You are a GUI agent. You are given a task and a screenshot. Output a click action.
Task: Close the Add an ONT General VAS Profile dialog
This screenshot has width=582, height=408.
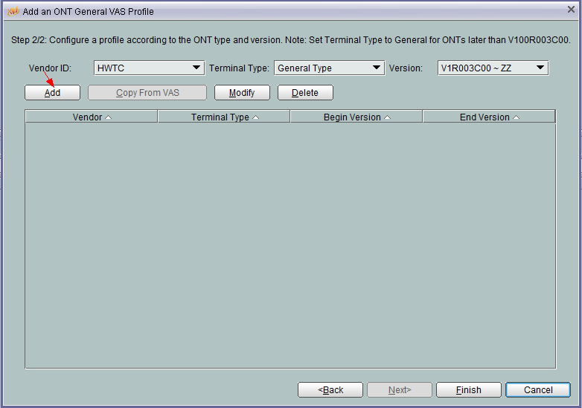point(570,10)
